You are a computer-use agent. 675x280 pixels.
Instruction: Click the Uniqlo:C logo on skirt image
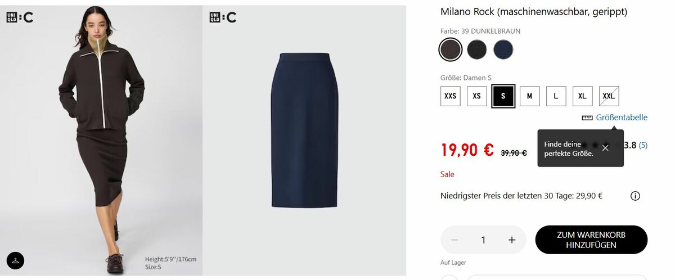tap(223, 17)
